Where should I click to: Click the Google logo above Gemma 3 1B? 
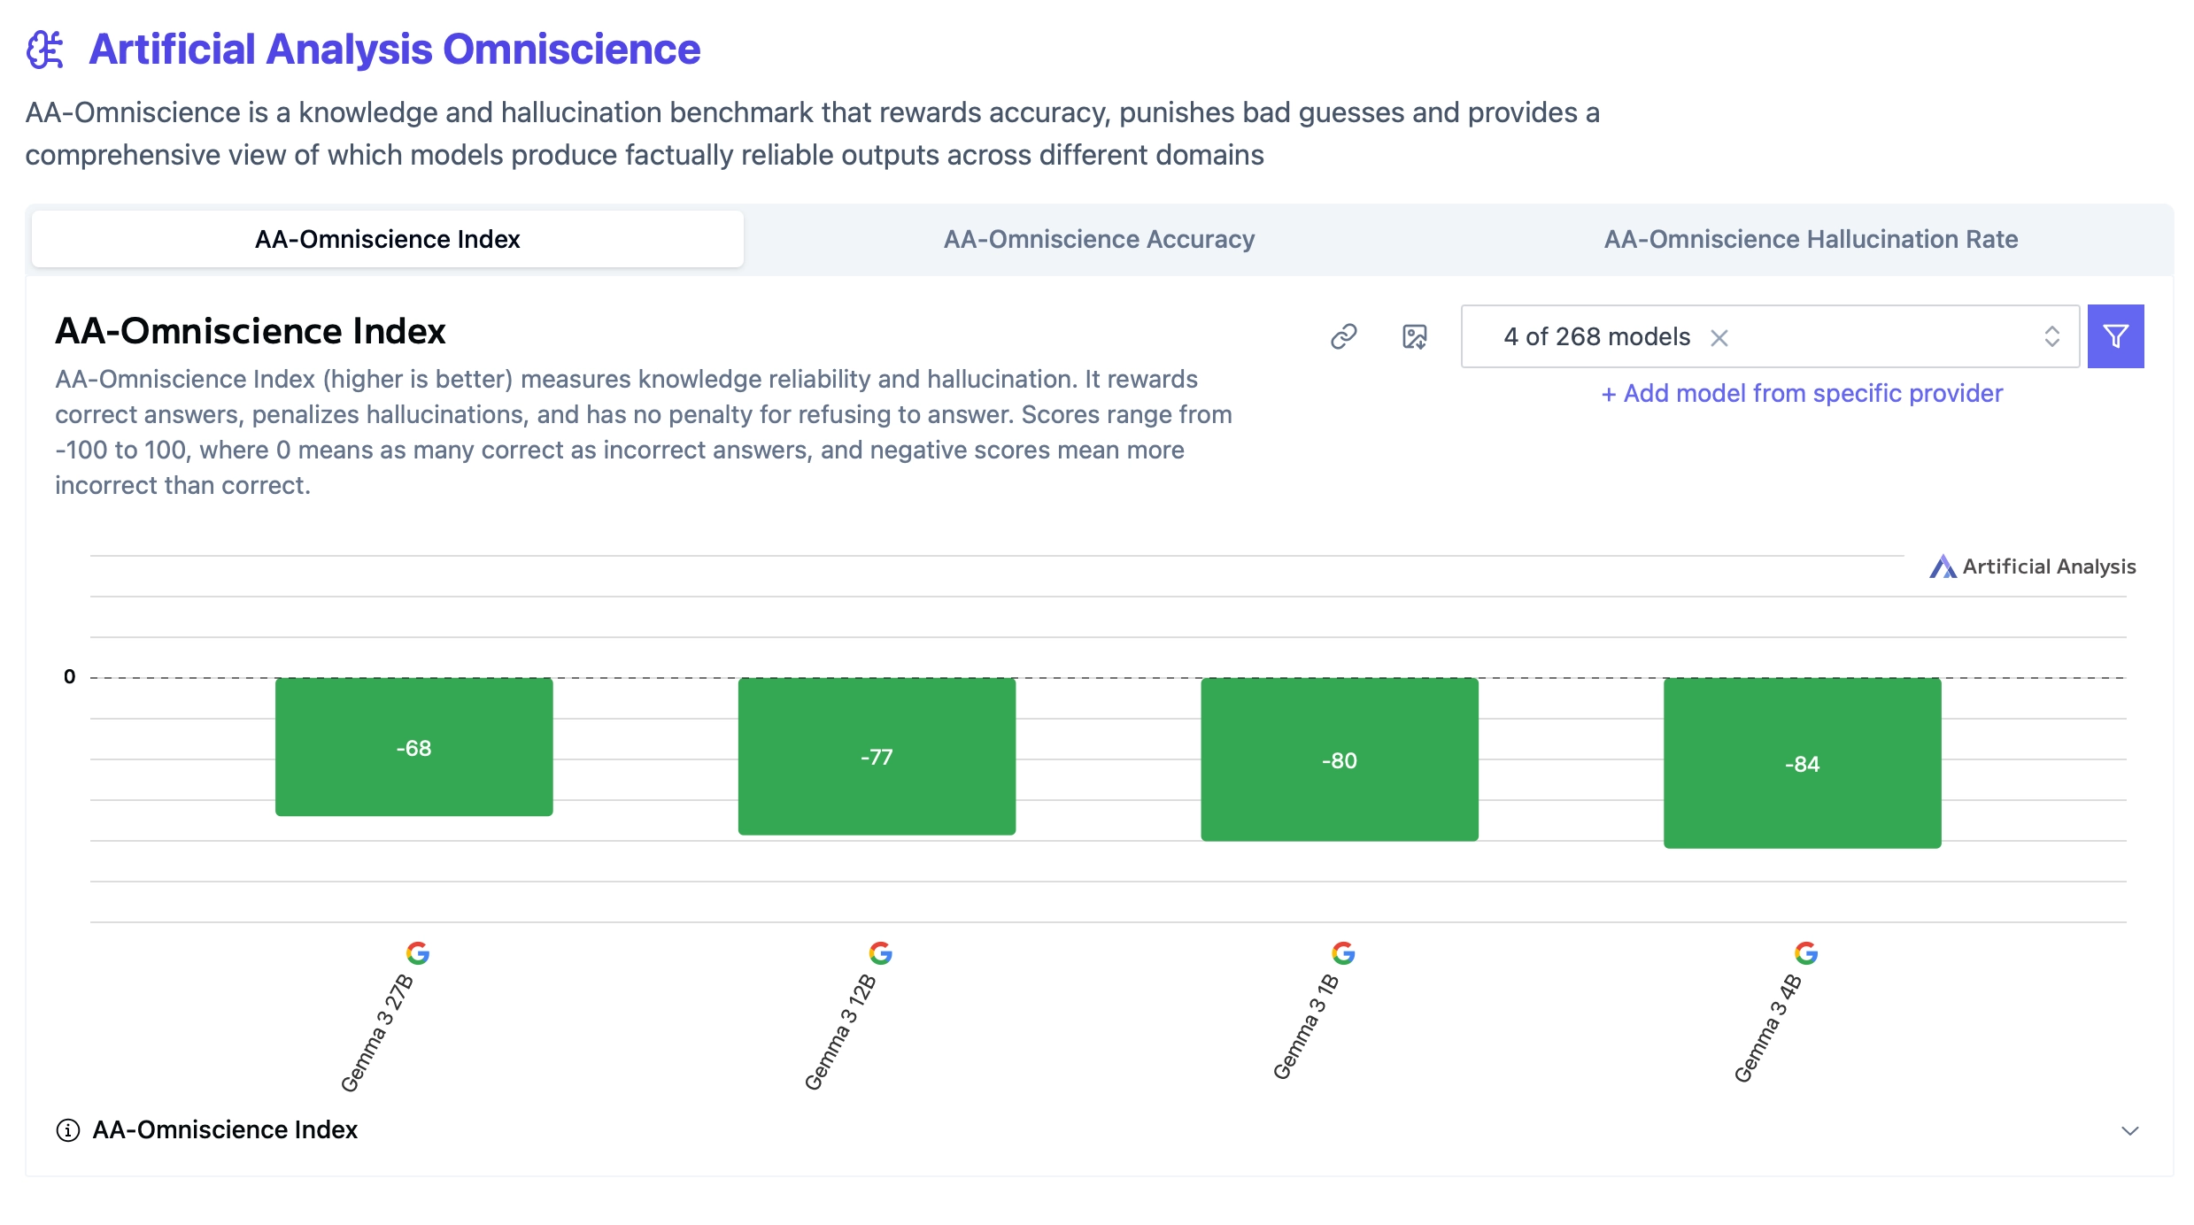pyautogui.click(x=1343, y=953)
